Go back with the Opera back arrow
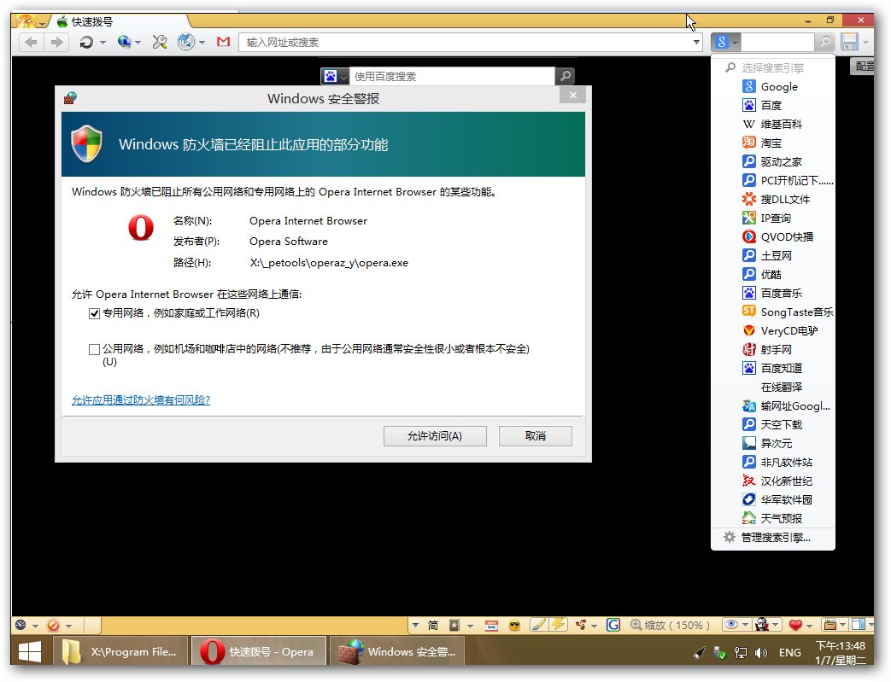Screen dimensions: 891x682 tap(32, 42)
